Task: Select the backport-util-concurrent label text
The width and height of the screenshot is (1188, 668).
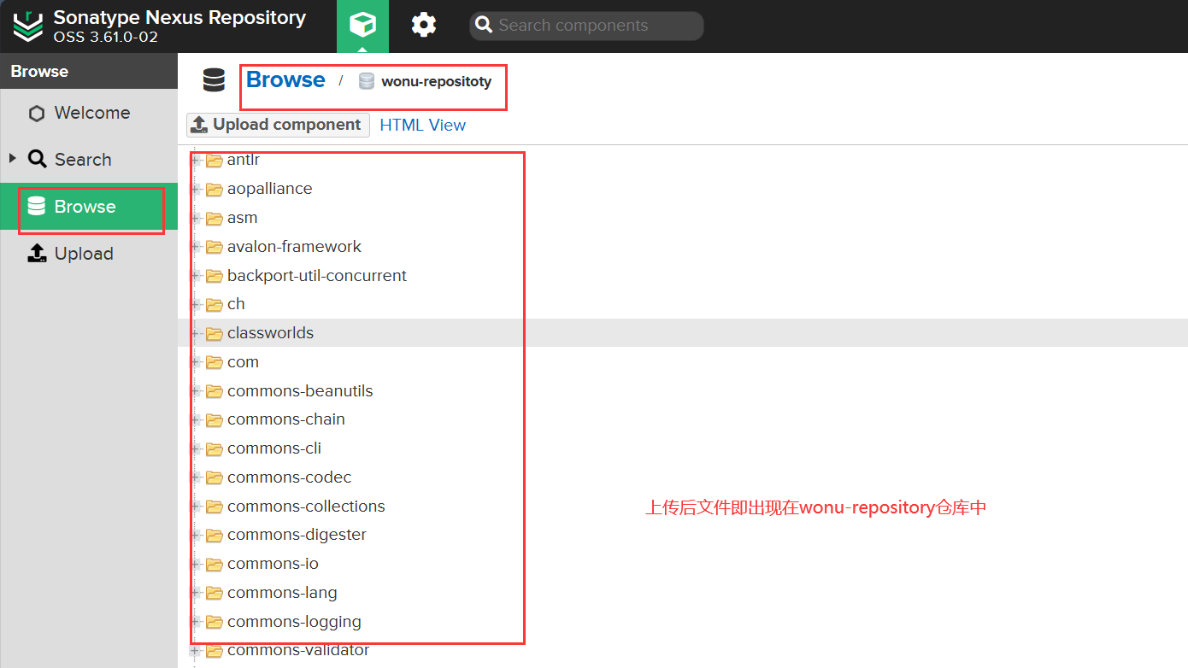Action: (x=317, y=276)
